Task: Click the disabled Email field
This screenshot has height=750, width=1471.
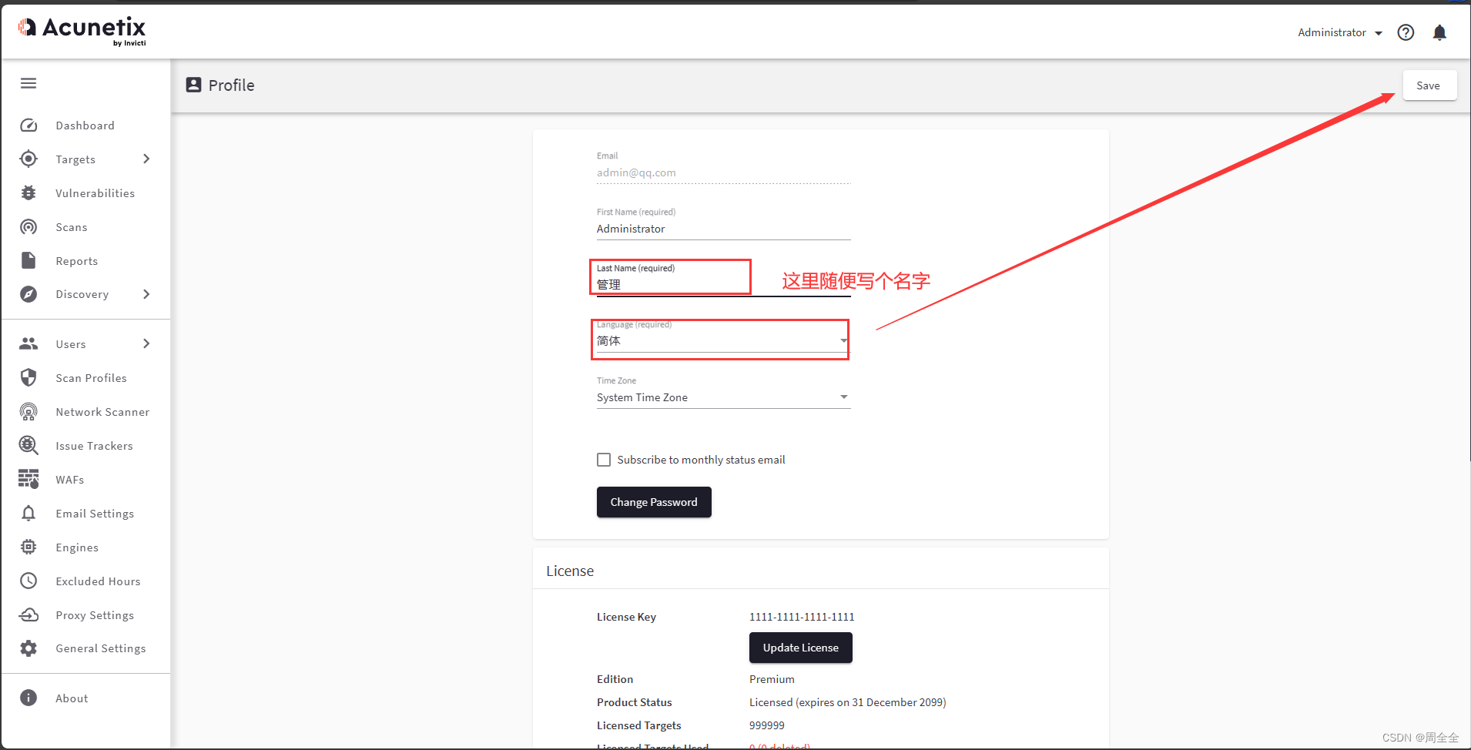Action: (x=723, y=172)
